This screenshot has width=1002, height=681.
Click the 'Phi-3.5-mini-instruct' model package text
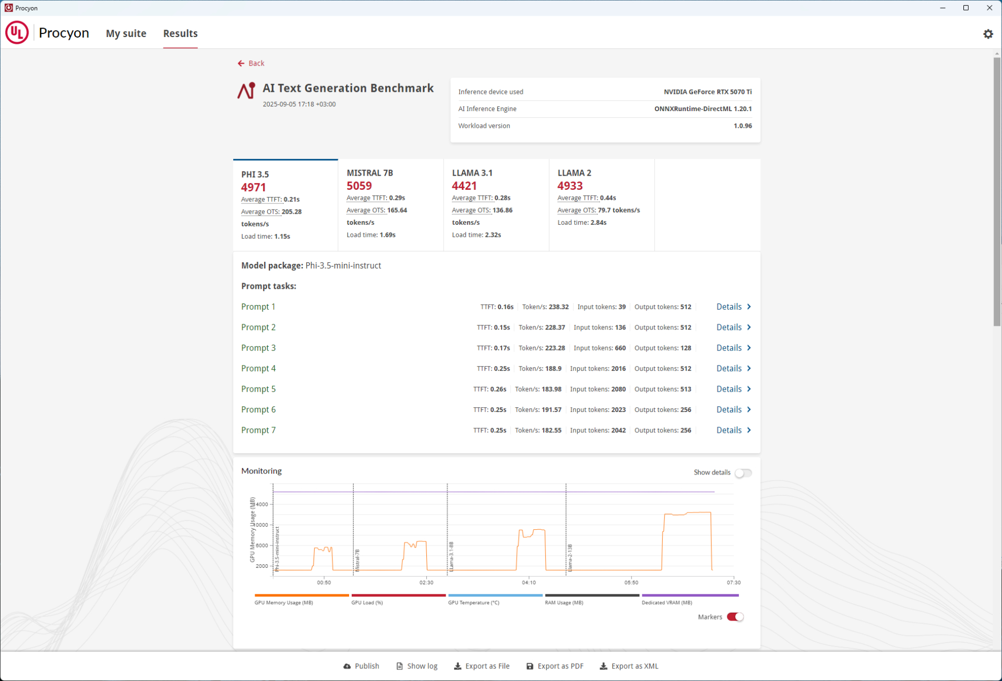[343, 265]
